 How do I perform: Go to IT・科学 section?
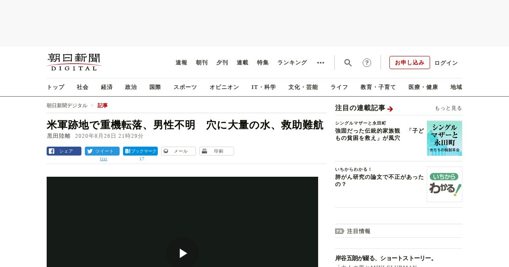pyautogui.click(x=264, y=87)
